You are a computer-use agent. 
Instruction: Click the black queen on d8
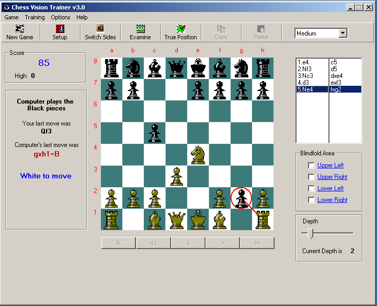[177, 68]
